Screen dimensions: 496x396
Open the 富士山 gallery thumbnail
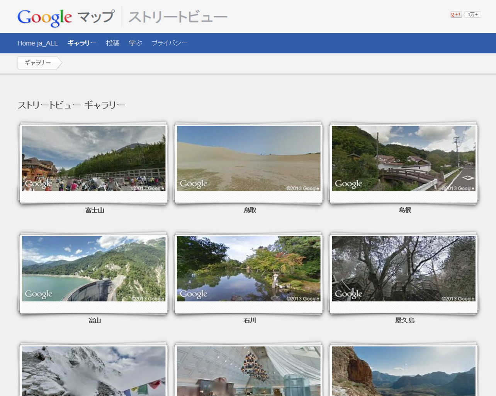[x=93, y=158]
